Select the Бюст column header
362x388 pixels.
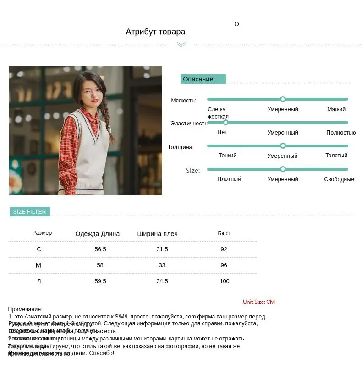click(x=224, y=233)
